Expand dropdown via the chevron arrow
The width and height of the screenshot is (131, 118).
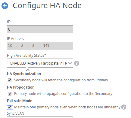coord(70,63)
